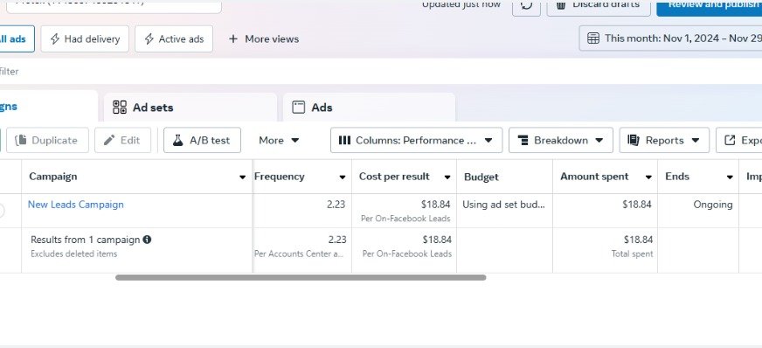Open the Frequency column sort arrow

pyautogui.click(x=343, y=177)
